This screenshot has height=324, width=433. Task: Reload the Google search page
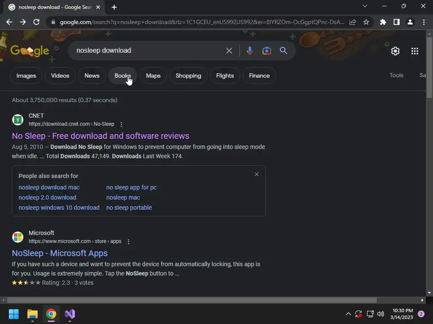click(x=36, y=22)
